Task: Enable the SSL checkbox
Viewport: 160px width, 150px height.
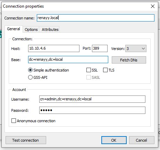Action: 89,70
